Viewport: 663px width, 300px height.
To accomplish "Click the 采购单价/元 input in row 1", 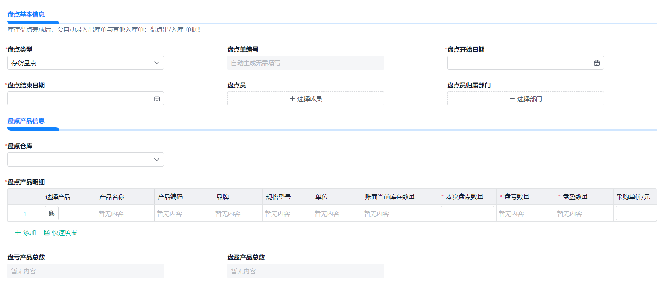I will coord(636,213).
